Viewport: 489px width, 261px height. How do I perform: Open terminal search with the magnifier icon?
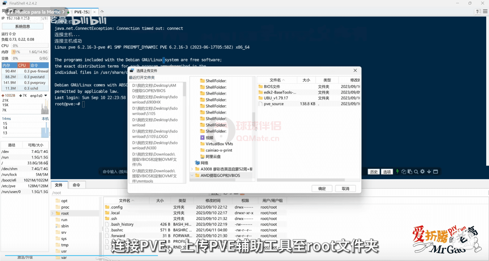[x=416, y=172]
